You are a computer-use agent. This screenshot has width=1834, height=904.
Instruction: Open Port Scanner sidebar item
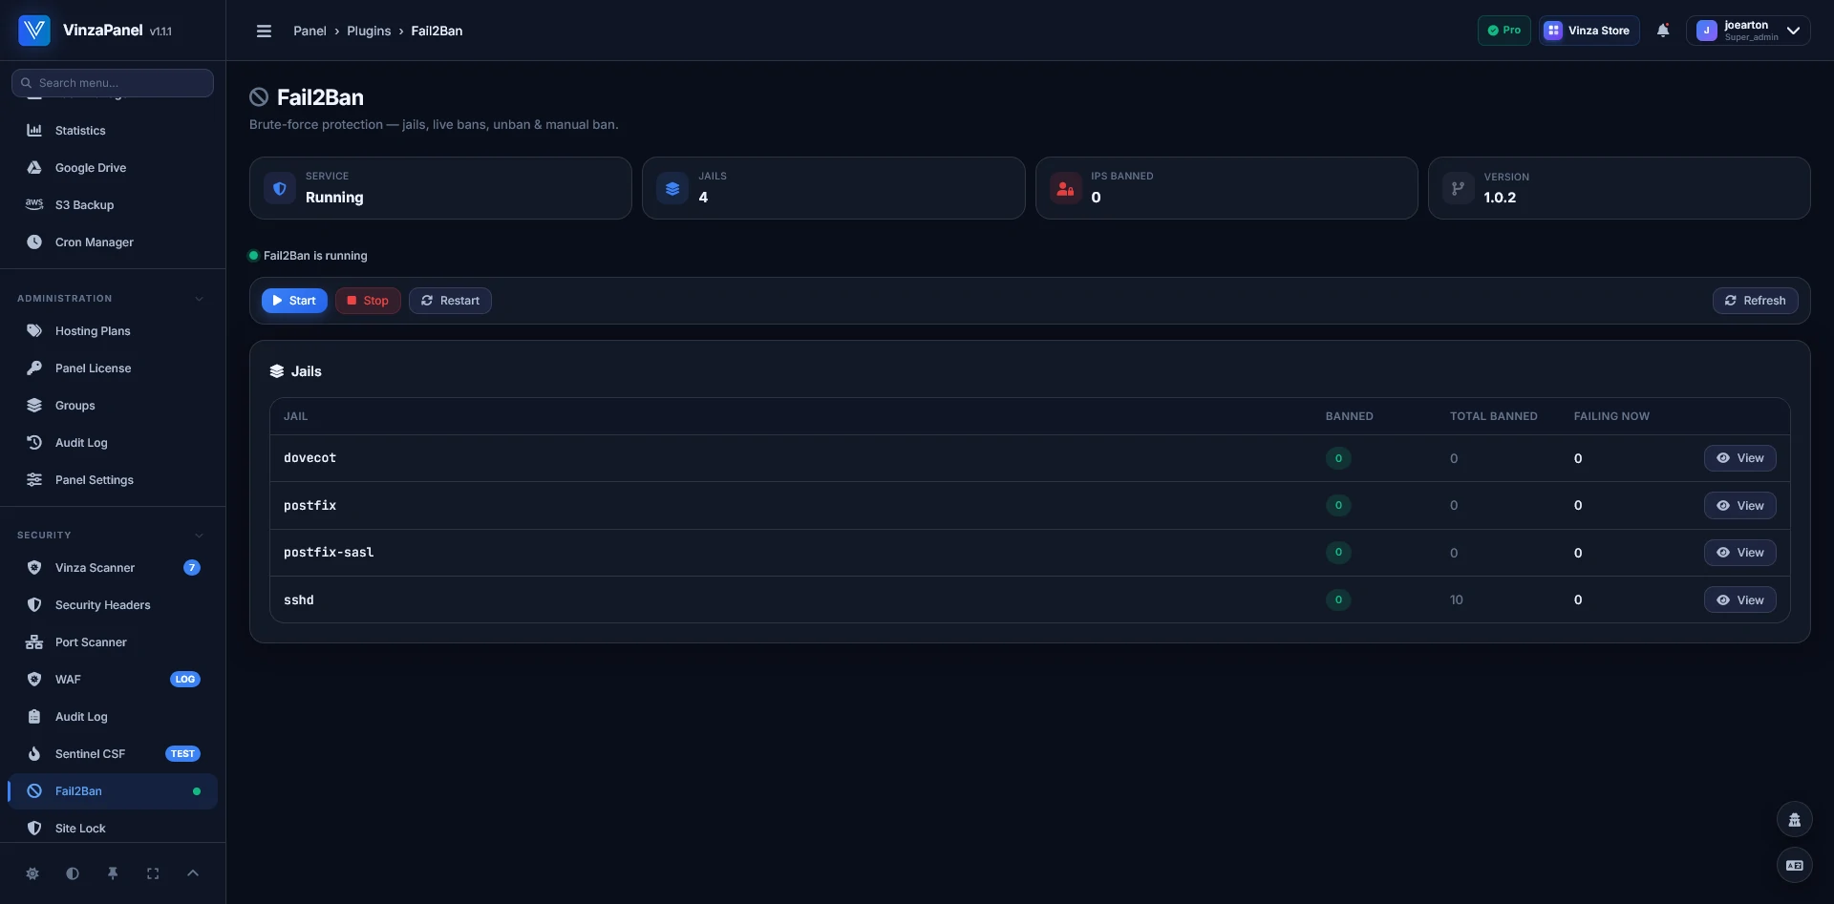[x=113, y=641]
